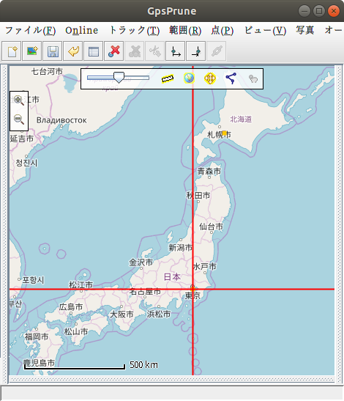This screenshot has width=344, height=401.
Task: Click the 北海道 label on the map
Action: pyautogui.click(x=241, y=119)
